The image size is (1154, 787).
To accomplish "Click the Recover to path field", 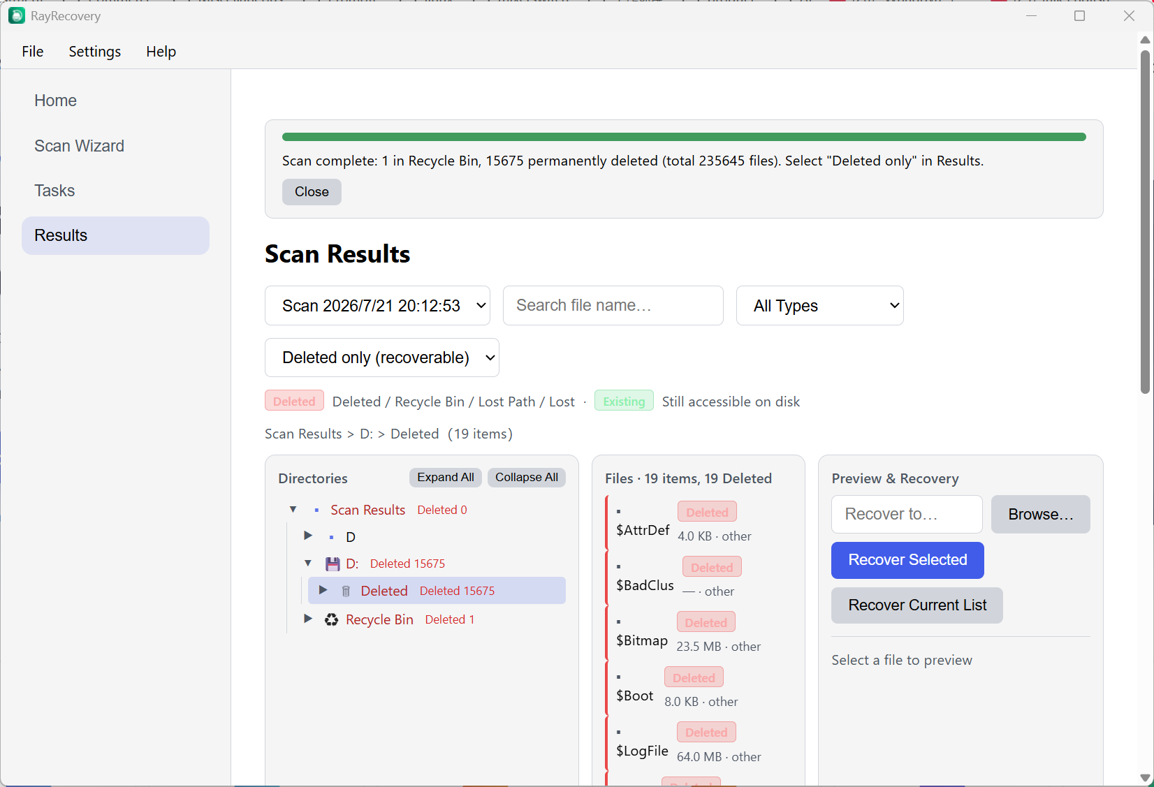I will (x=907, y=515).
